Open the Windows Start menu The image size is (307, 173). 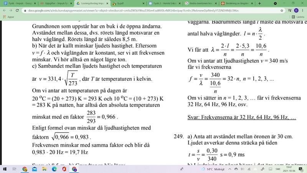[x=5, y=169]
